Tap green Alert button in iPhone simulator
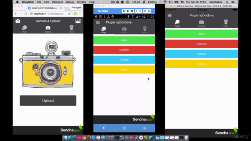251x141 pixels. pos(202,34)
